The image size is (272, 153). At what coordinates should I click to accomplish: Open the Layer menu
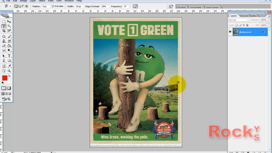(33, 1)
